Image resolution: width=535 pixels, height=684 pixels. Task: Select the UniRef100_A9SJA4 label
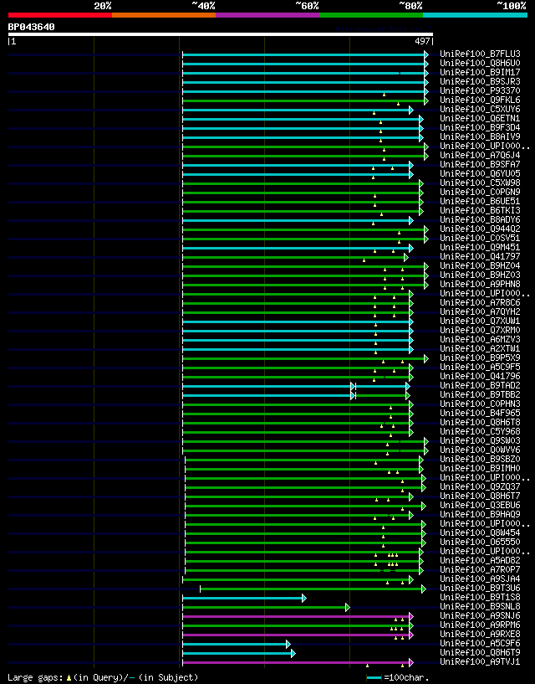pyautogui.click(x=480, y=579)
